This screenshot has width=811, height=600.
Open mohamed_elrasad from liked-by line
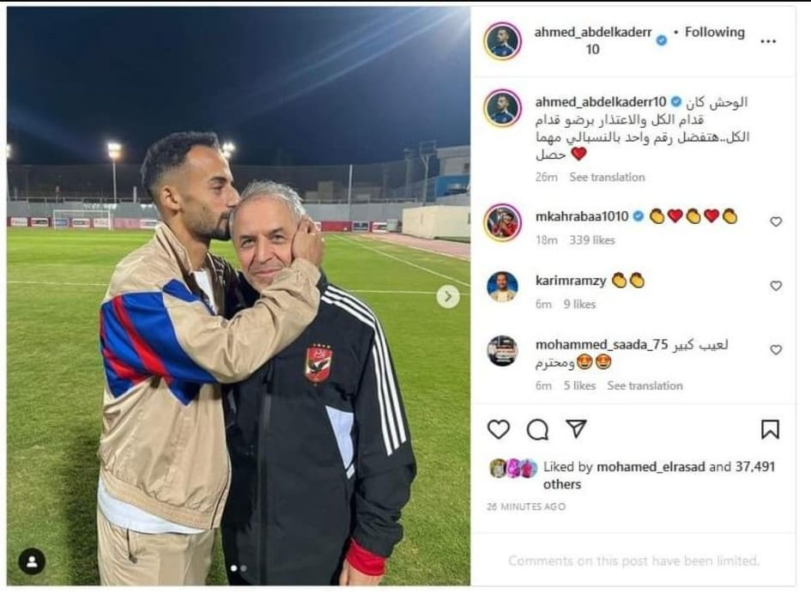[651, 467]
